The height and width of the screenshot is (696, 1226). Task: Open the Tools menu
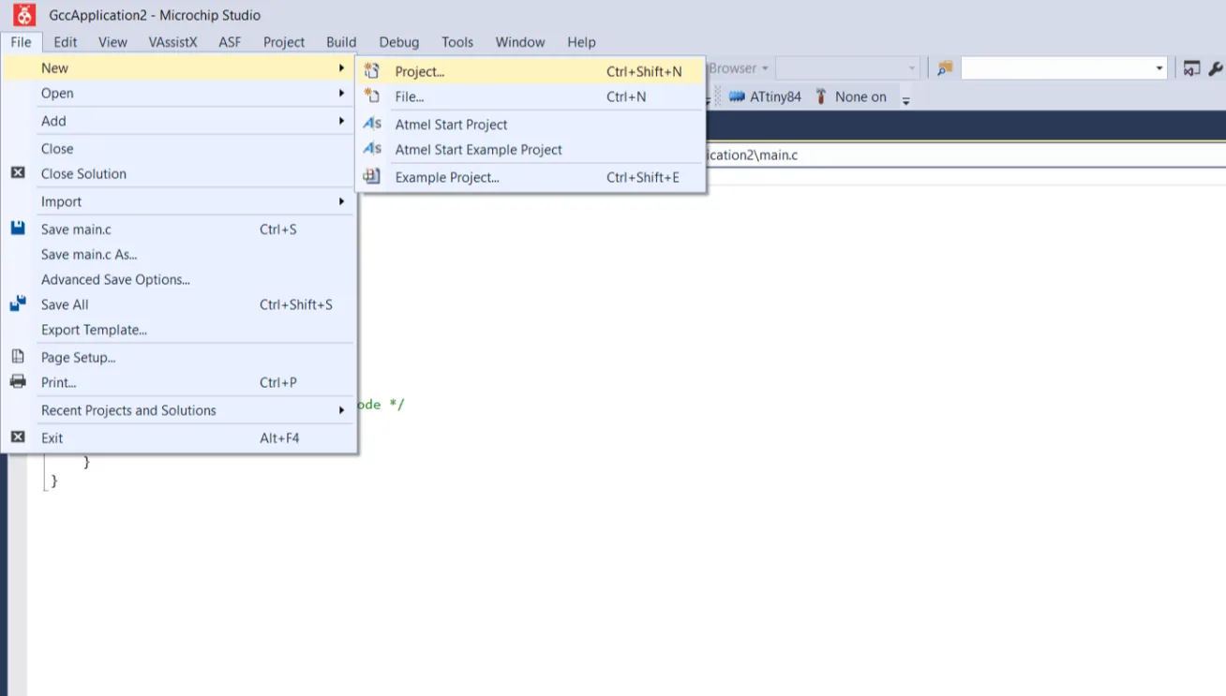(457, 42)
